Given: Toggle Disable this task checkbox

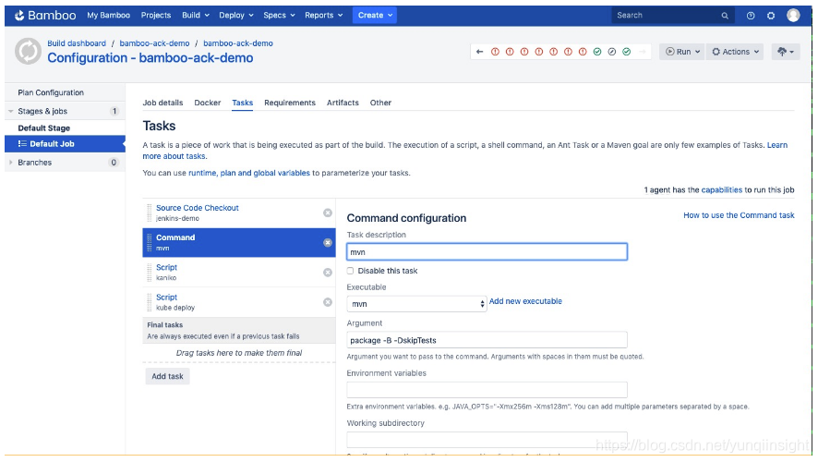Looking at the screenshot, I should pyautogui.click(x=350, y=271).
